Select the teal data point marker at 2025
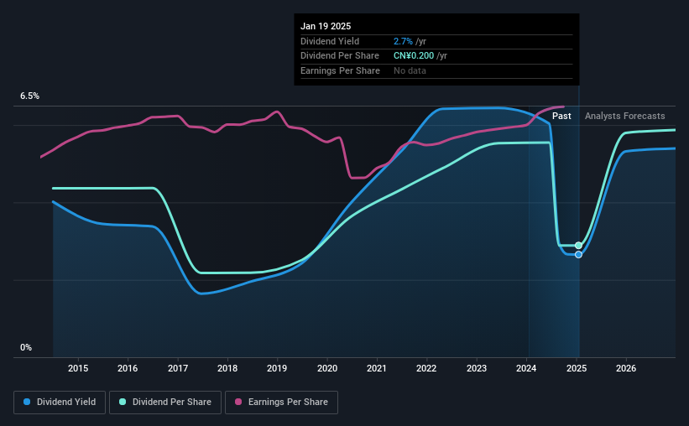This screenshot has height=426, width=689. click(x=579, y=246)
